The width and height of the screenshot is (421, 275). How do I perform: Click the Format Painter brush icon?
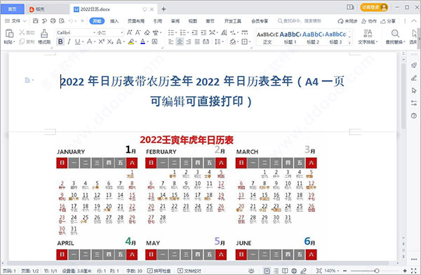point(44,34)
